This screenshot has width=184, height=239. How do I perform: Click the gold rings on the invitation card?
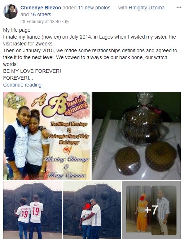(x=14, y=101)
